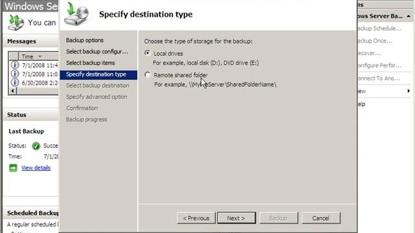The width and height of the screenshot is (415, 233).
Task: Select the Specify destination type step
Action: pos(98,74)
